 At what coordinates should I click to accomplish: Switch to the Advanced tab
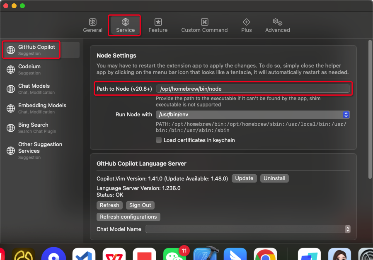[x=277, y=25]
